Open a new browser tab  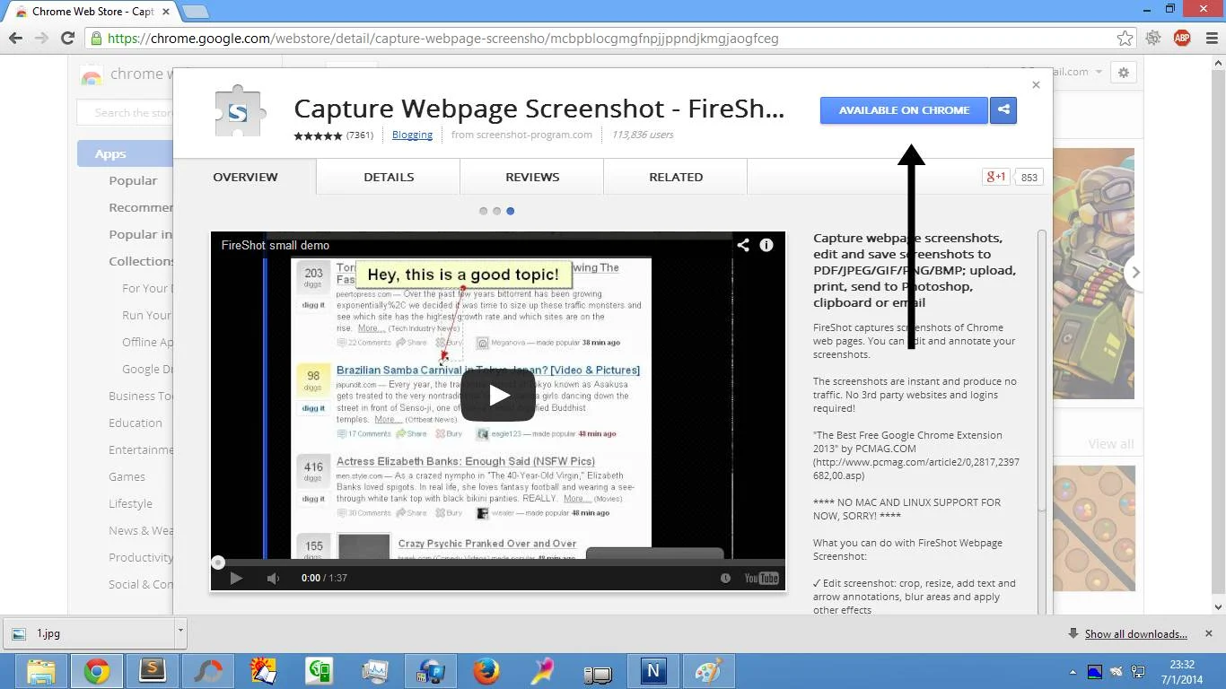195,12
